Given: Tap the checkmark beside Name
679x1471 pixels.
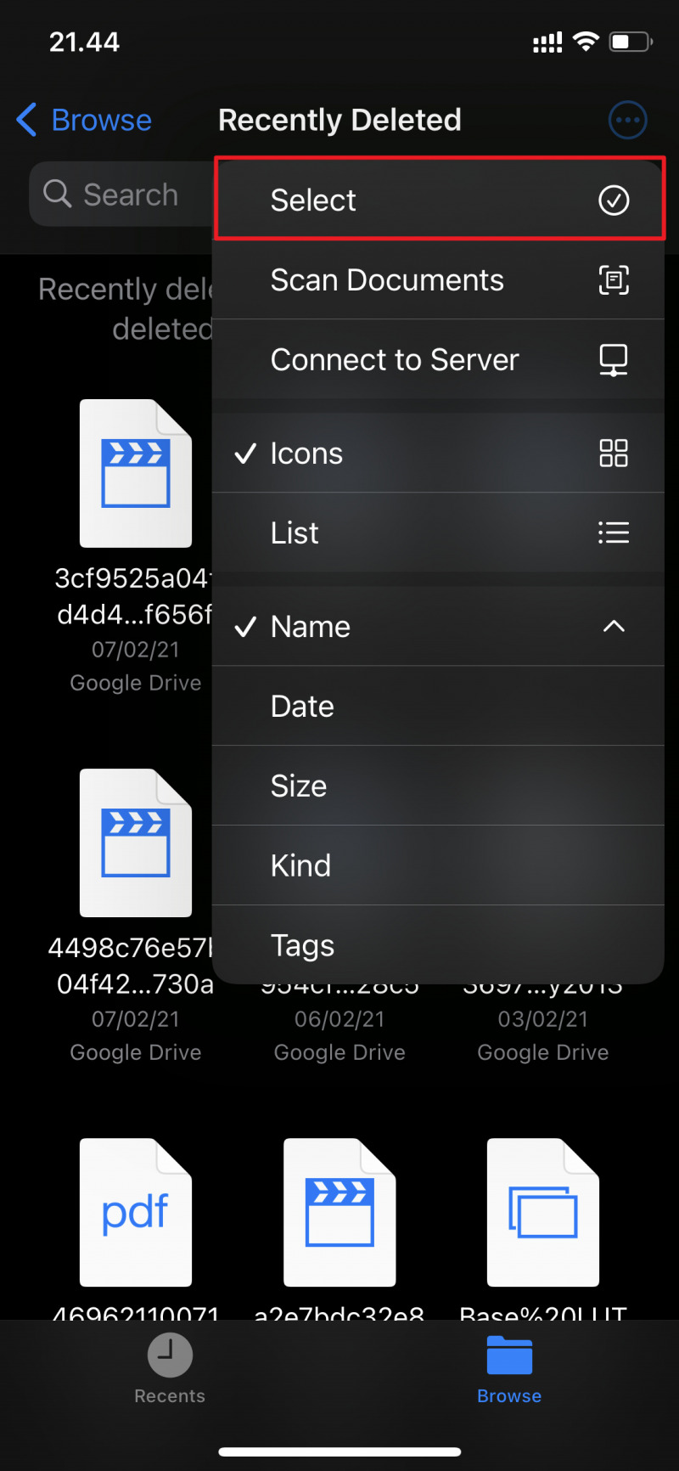Looking at the screenshot, I should (245, 627).
